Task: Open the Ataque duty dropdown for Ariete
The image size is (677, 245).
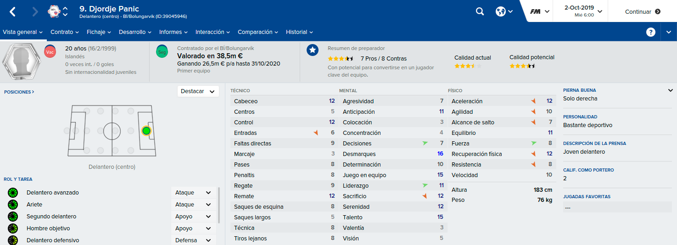Action: click(193, 205)
